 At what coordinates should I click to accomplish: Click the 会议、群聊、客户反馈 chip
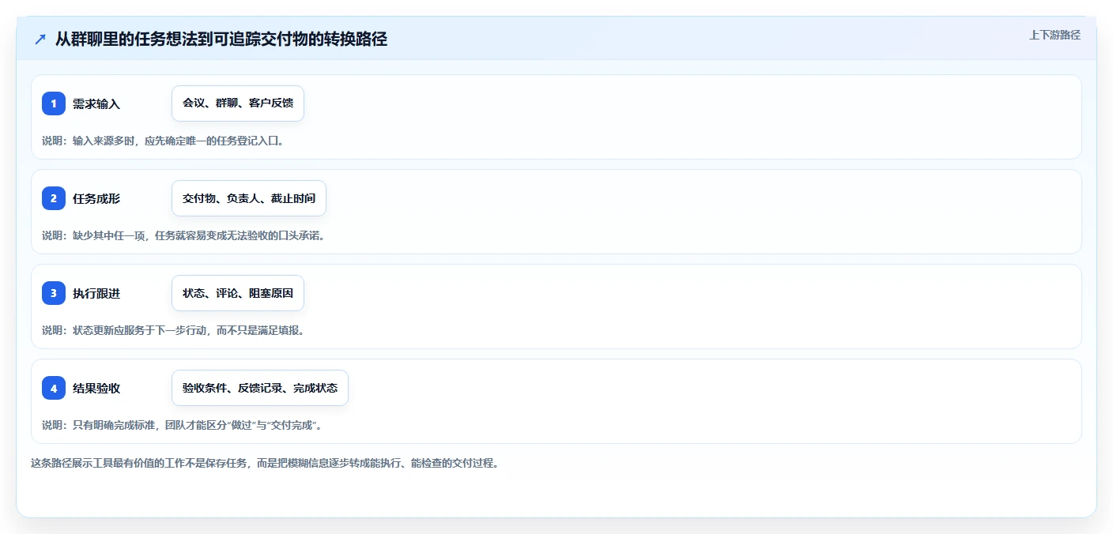[x=238, y=103]
